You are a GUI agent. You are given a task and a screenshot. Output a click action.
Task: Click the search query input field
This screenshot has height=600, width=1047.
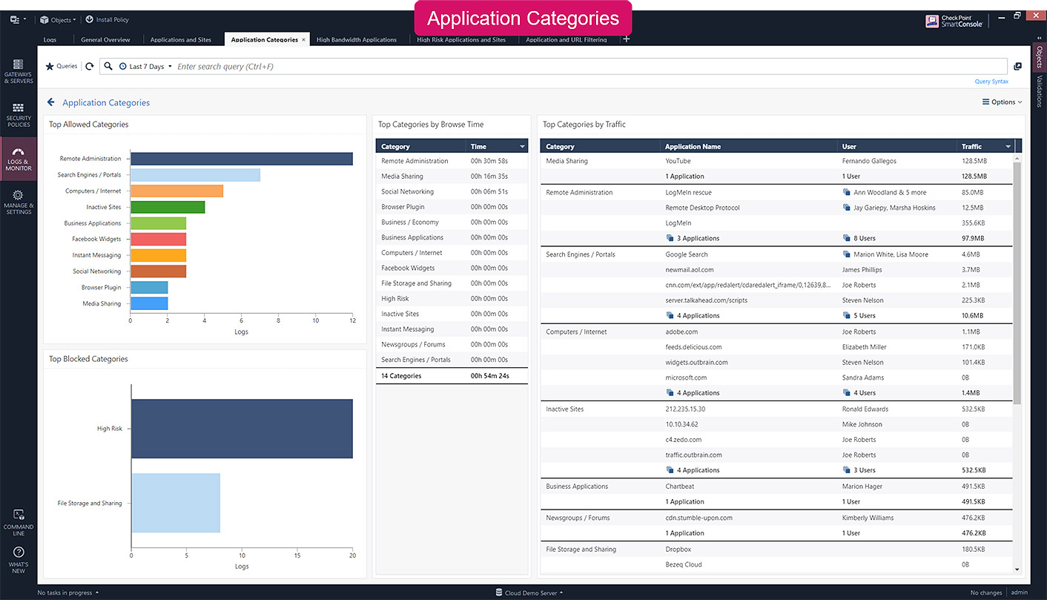pyautogui.click(x=590, y=67)
